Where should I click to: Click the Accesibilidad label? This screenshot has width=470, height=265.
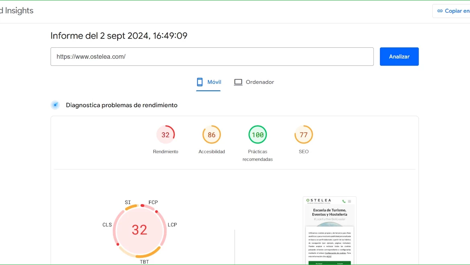click(212, 151)
